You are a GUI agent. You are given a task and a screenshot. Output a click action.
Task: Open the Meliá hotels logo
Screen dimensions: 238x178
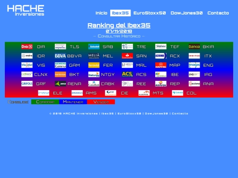click(x=94, y=56)
